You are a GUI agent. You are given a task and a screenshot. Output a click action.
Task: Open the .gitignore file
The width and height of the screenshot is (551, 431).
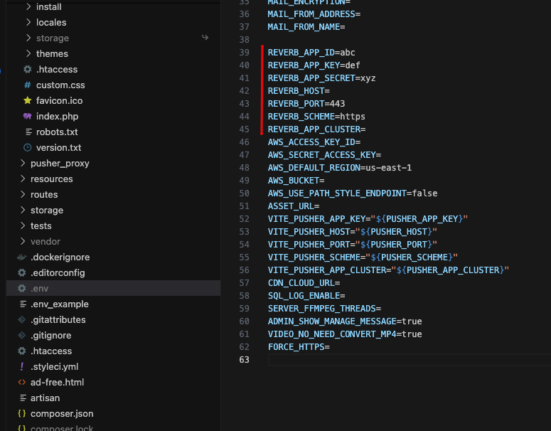click(50, 336)
